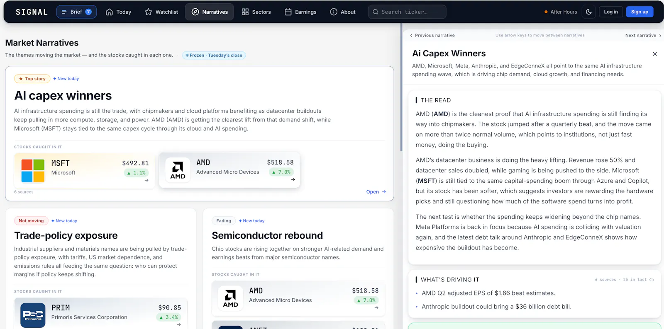Viewport: 664px width, 329px height.
Task: Click the Narratives compass icon
Action: click(195, 12)
